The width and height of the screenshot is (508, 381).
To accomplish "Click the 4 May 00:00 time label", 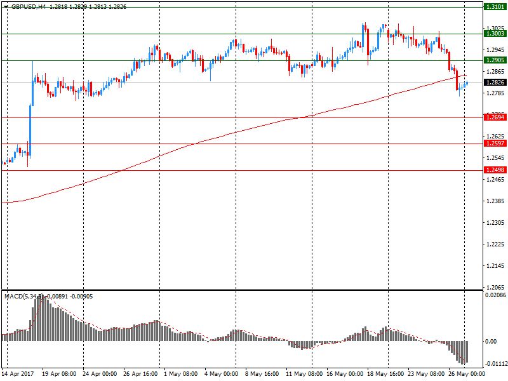I will point(221,374).
